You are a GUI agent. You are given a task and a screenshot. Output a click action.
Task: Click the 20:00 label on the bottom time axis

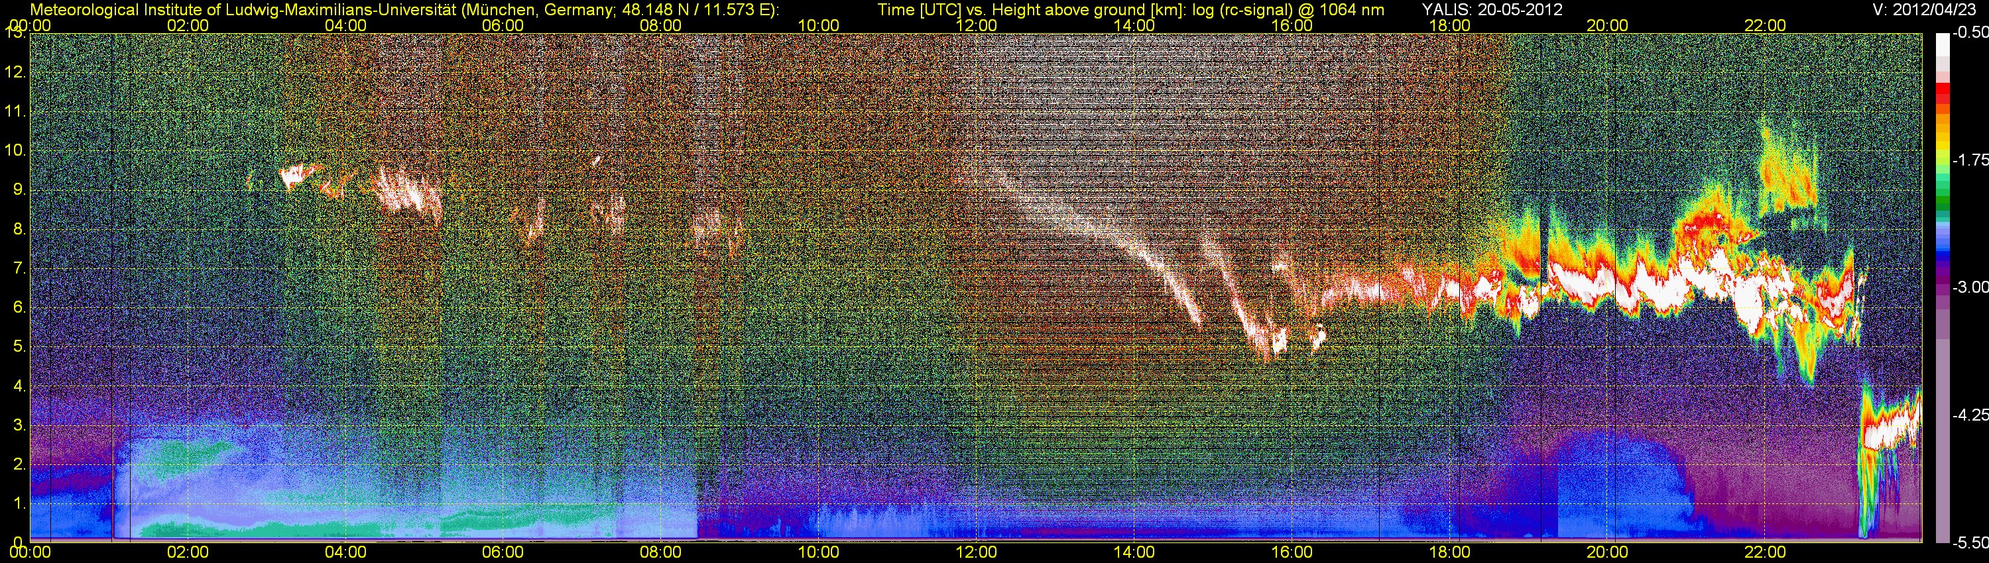point(1608,552)
